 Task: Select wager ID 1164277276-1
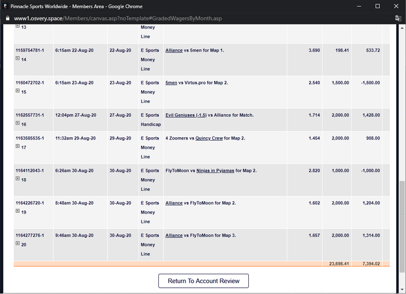click(30, 236)
